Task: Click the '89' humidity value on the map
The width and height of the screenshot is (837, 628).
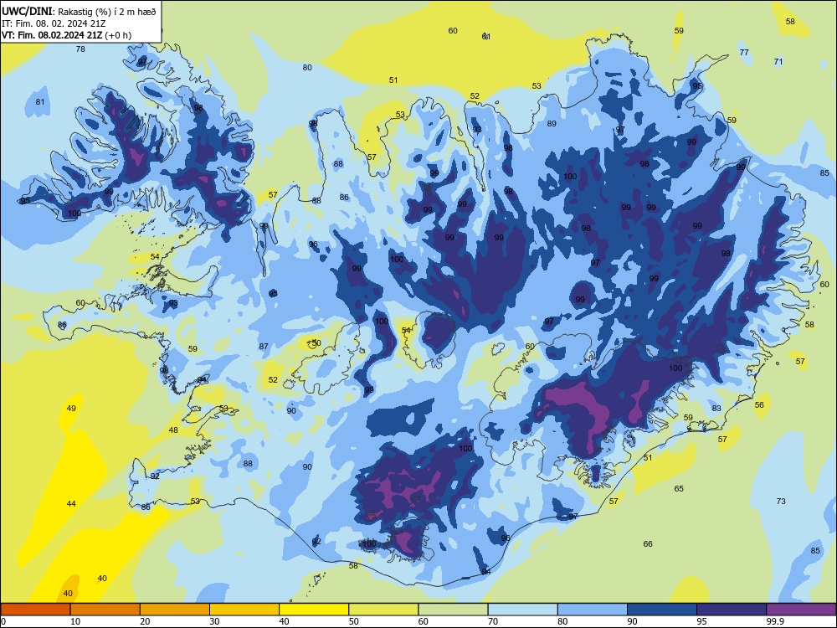Action: (552, 123)
